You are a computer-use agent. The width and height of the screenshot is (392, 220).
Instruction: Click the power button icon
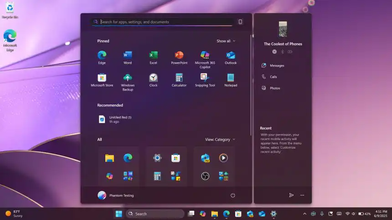(232, 195)
